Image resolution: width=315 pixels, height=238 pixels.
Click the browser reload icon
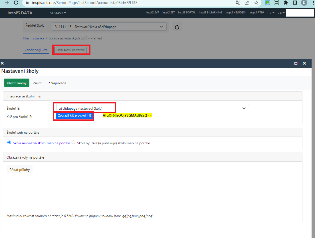(16, 3)
